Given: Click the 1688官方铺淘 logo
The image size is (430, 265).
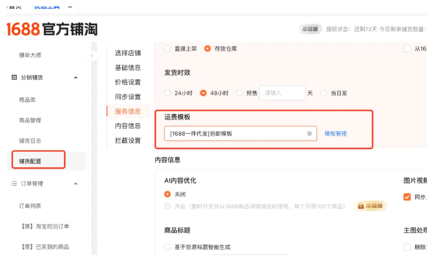Looking at the screenshot, I should (52, 29).
